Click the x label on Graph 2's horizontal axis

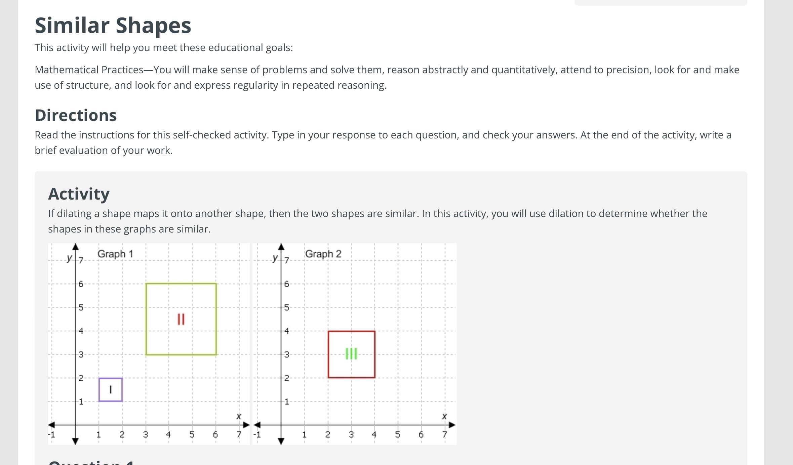[x=444, y=416]
